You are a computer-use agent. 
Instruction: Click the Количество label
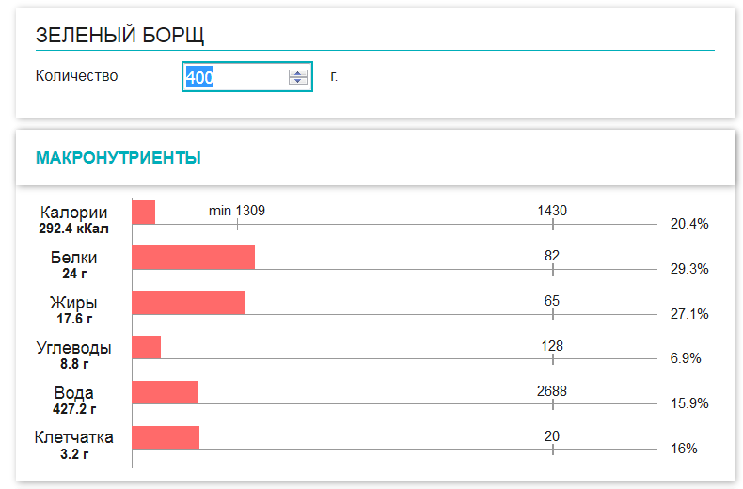click(x=77, y=76)
